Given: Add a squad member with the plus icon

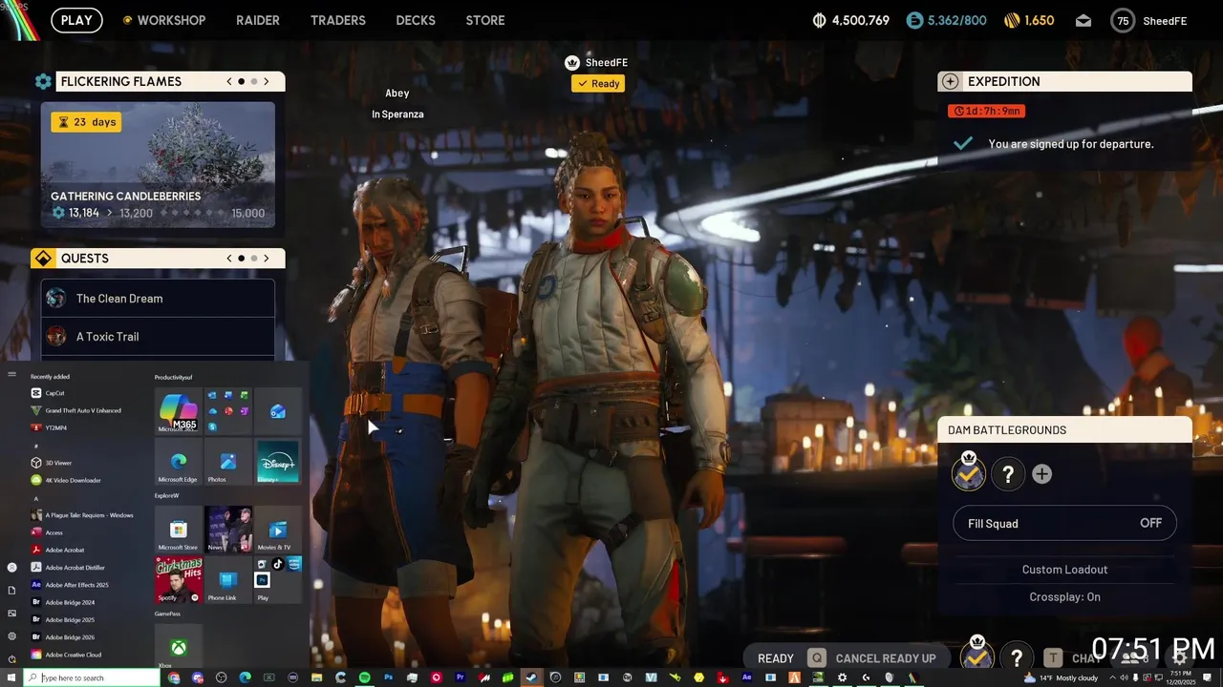Looking at the screenshot, I should pyautogui.click(x=1041, y=474).
